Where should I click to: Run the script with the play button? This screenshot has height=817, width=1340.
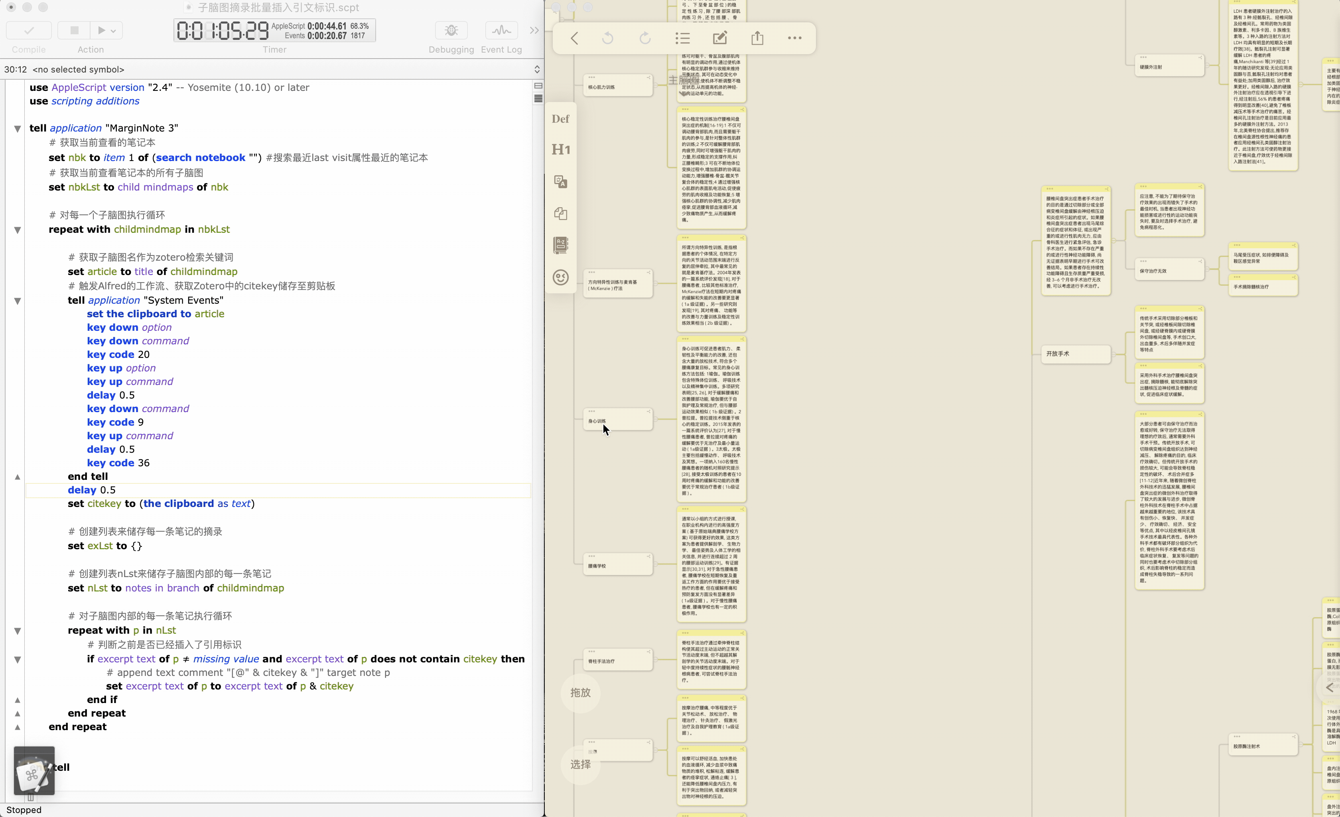click(x=101, y=30)
